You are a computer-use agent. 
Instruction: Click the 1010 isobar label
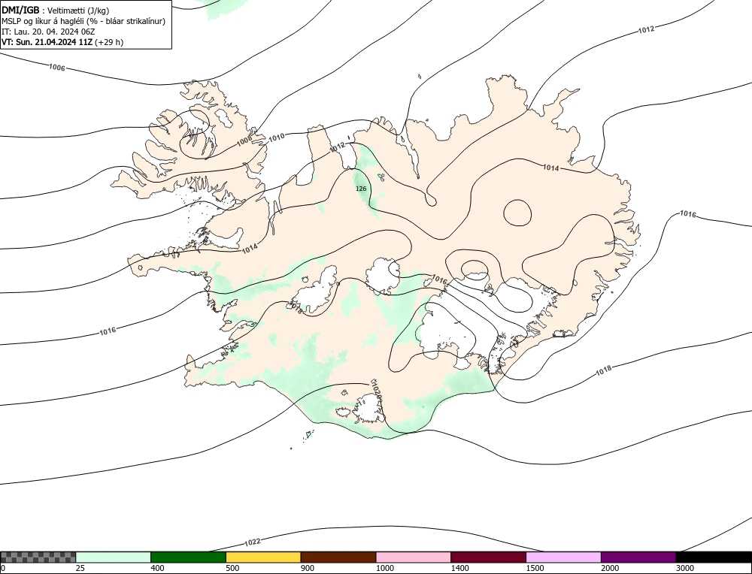coord(276,138)
